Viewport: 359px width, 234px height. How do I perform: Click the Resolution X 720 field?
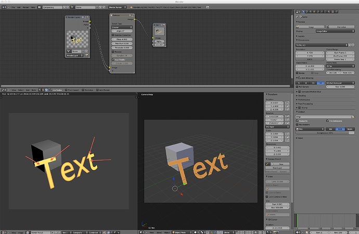click(x=310, y=53)
